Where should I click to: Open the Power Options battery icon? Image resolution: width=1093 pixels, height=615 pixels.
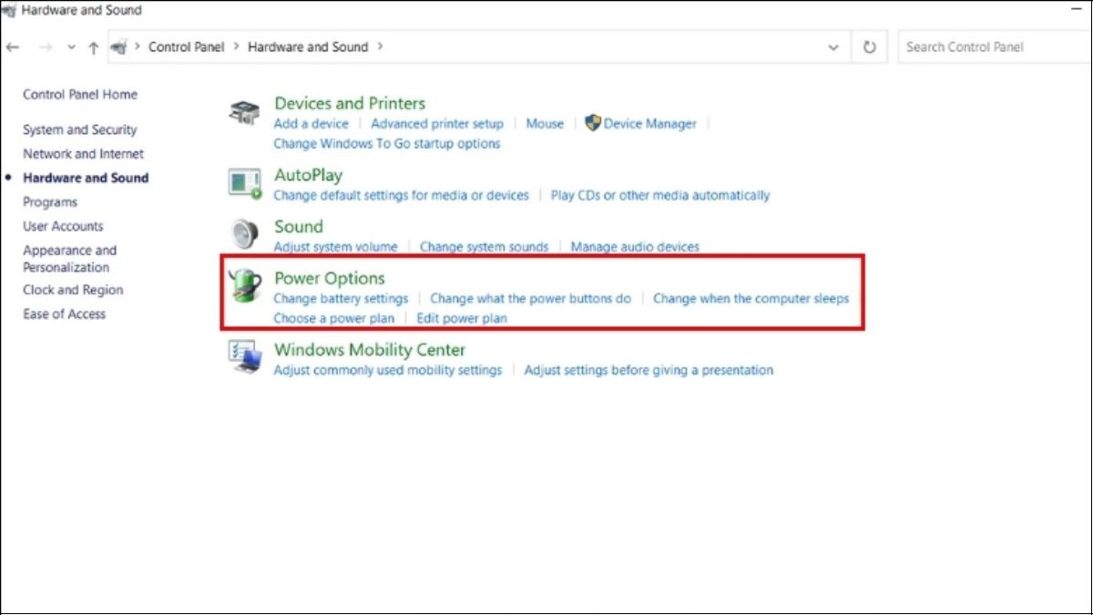244,286
